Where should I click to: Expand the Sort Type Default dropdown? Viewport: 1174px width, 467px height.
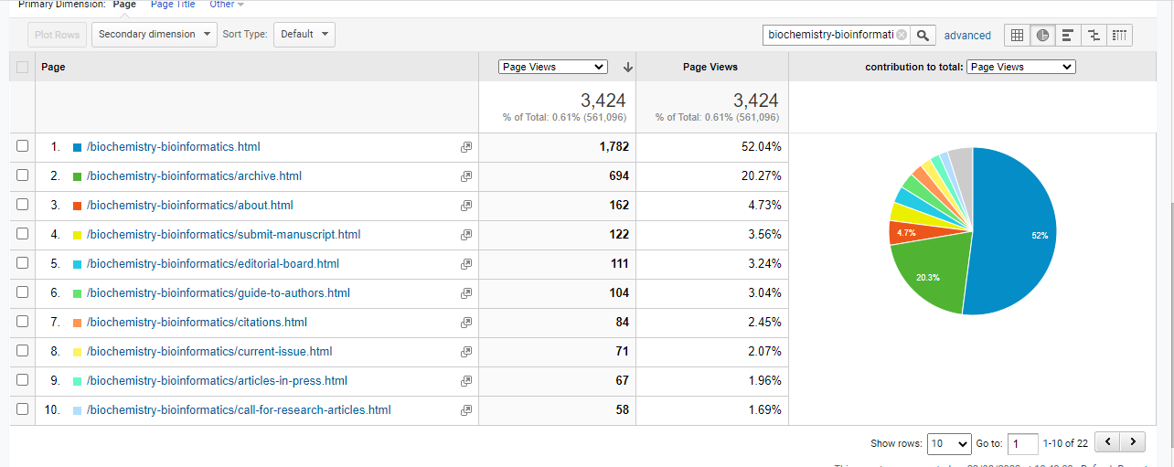[304, 35]
